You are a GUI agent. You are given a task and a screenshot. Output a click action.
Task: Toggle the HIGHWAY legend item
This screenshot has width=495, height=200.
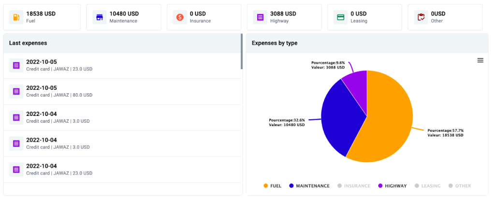point(393,186)
